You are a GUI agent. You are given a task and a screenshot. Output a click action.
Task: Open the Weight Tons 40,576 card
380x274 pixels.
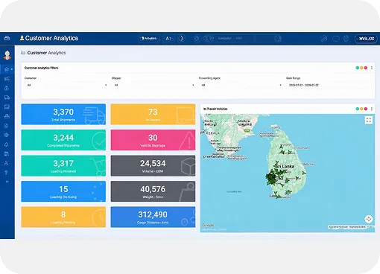[x=153, y=191]
